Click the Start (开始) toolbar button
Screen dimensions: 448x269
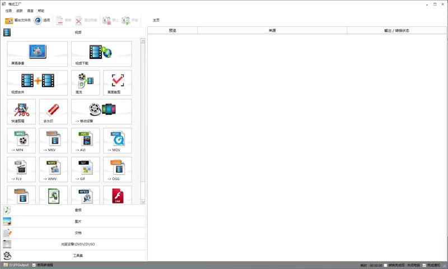(130, 20)
